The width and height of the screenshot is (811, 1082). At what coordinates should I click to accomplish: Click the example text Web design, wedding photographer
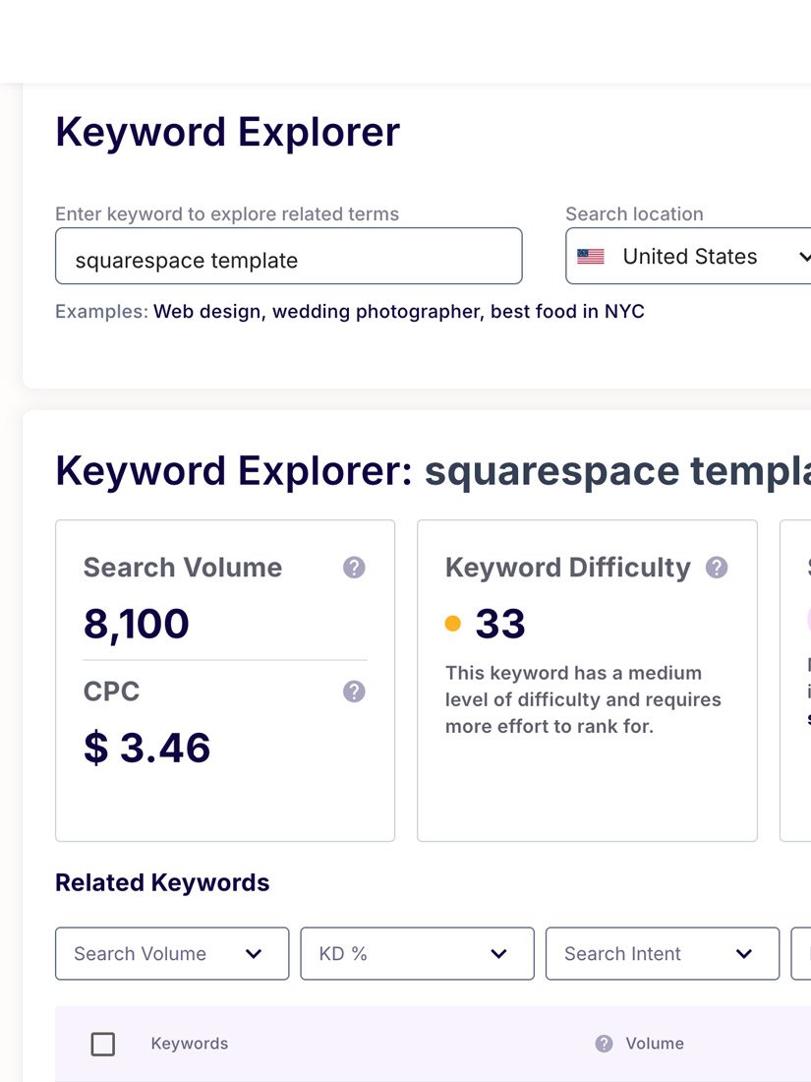pyautogui.click(x=320, y=311)
